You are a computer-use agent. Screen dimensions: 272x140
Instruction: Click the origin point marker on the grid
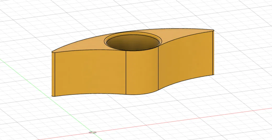[93, 132]
